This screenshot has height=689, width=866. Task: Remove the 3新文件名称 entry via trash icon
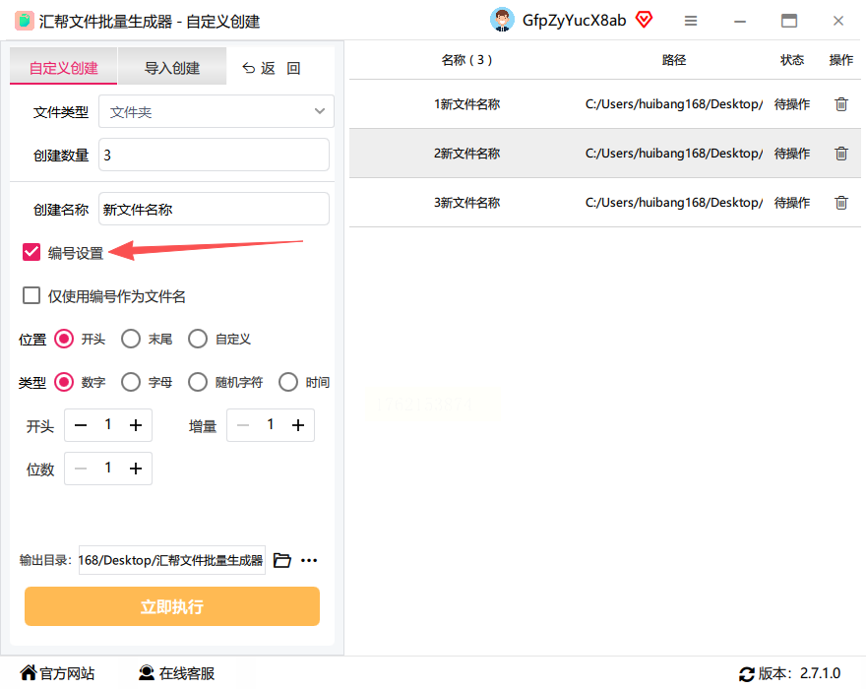click(x=840, y=202)
